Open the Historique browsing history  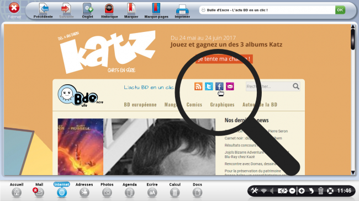click(x=109, y=10)
